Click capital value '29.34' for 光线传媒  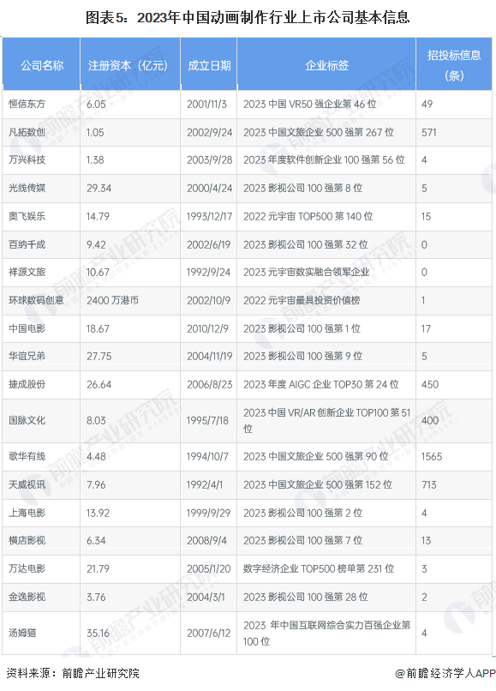click(x=99, y=188)
